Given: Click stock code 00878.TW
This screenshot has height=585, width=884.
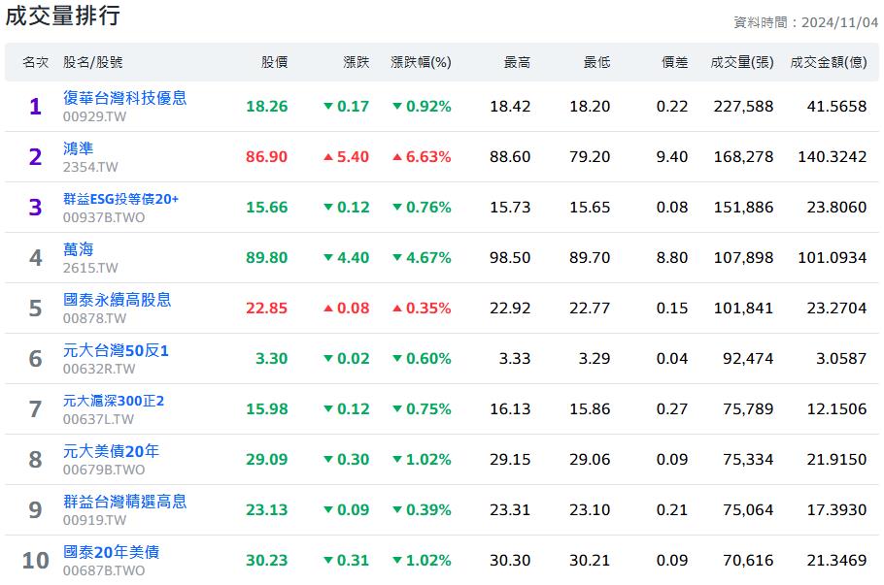Looking at the screenshot, I should point(95,318).
